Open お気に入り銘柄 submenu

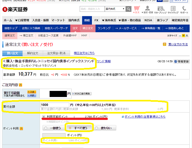pos(31,28)
